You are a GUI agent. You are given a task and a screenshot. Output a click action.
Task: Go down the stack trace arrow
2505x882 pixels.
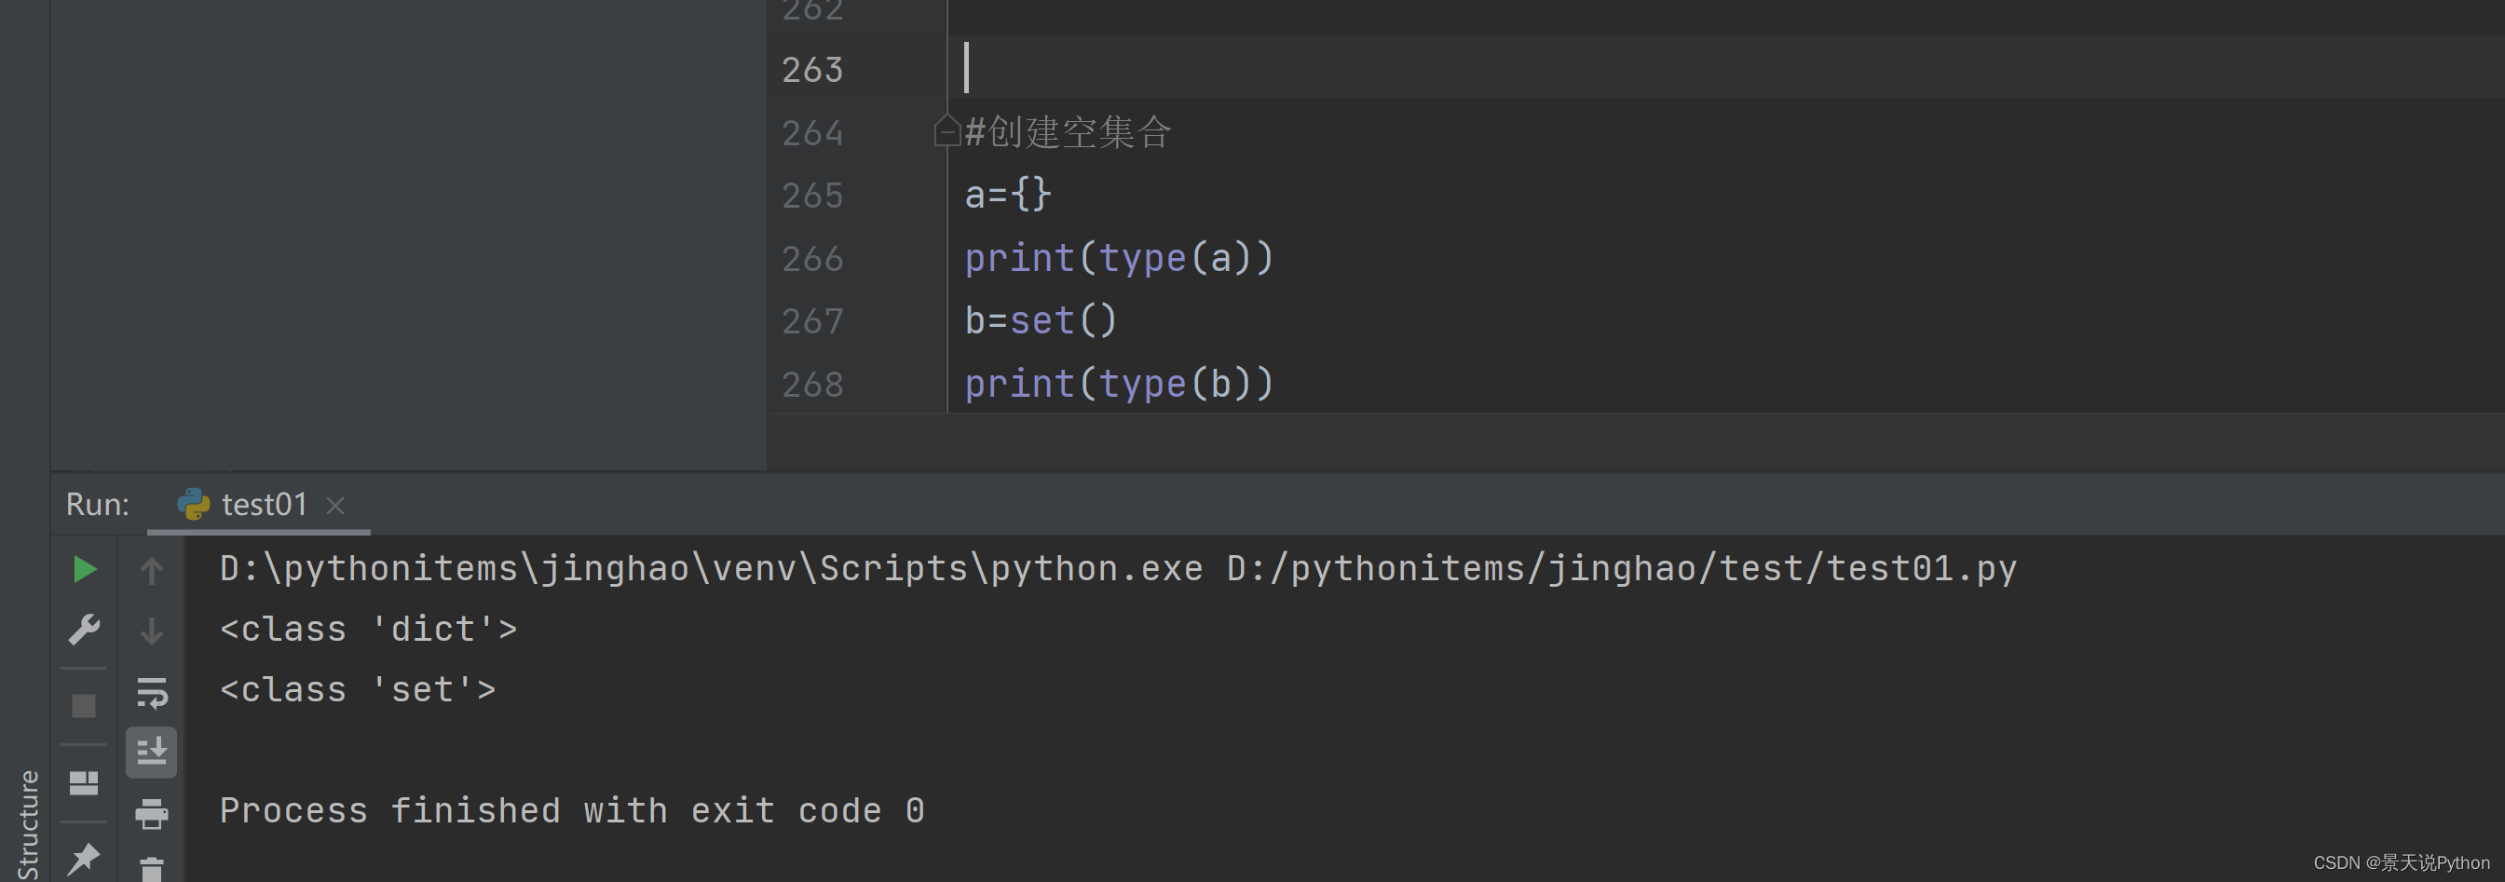pyautogui.click(x=151, y=631)
